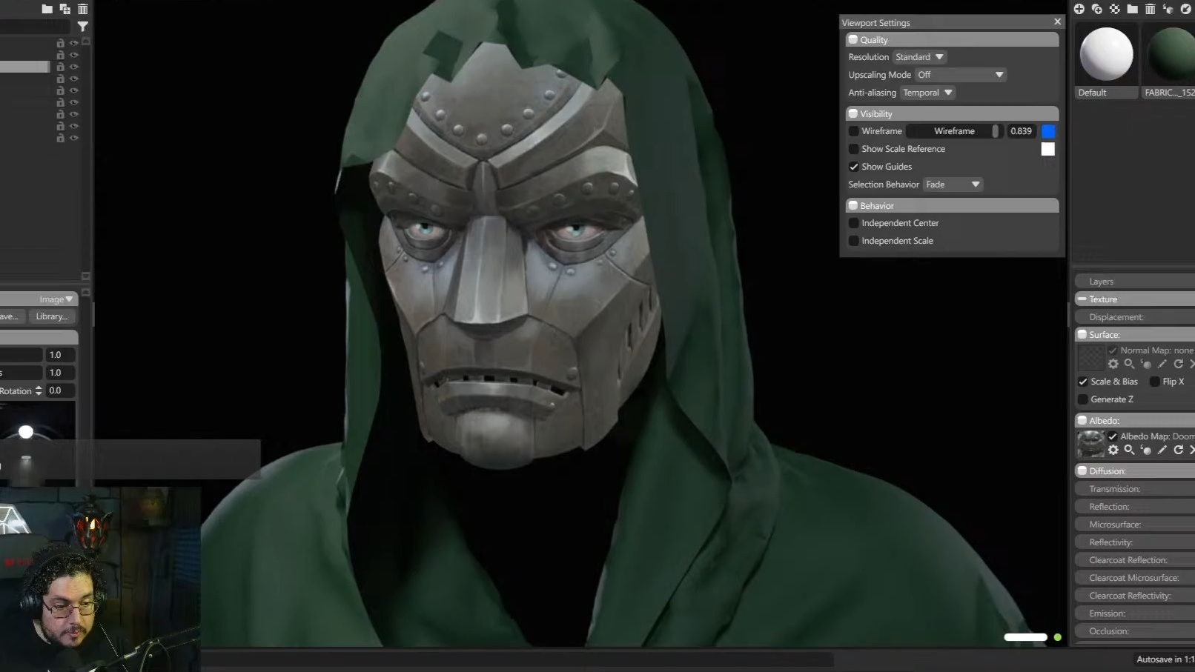Click the duplicate material icon
The width and height of the screenshot is (1195, 672).
click(x=1097, y=9)
